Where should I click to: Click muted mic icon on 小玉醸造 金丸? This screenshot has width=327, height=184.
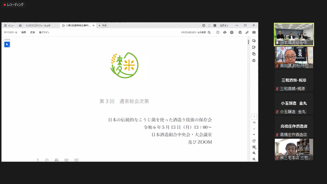277,112
